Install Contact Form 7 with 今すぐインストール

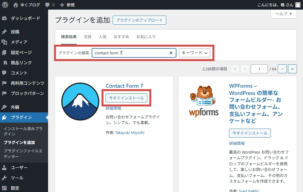126,98
